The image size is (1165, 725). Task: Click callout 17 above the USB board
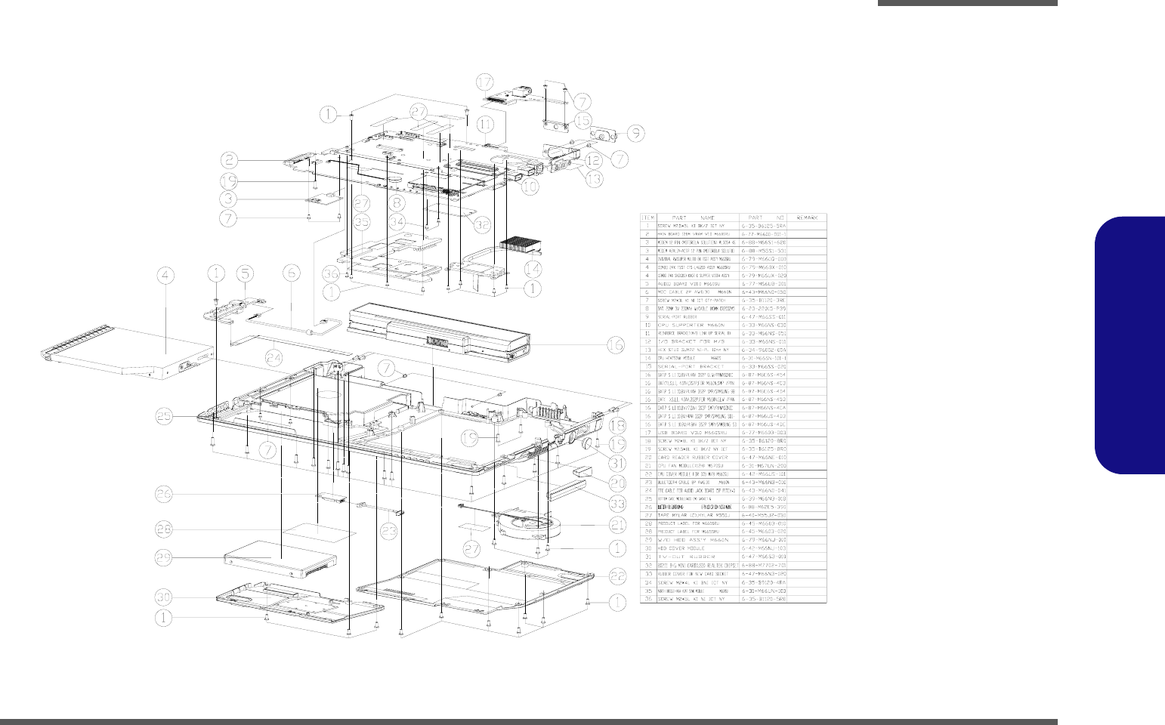pos(484,82)
